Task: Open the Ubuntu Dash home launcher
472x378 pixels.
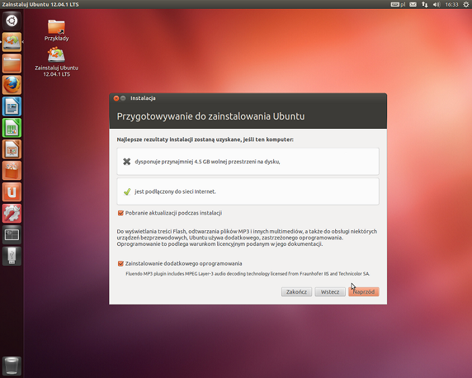Action: coord(11,21)
